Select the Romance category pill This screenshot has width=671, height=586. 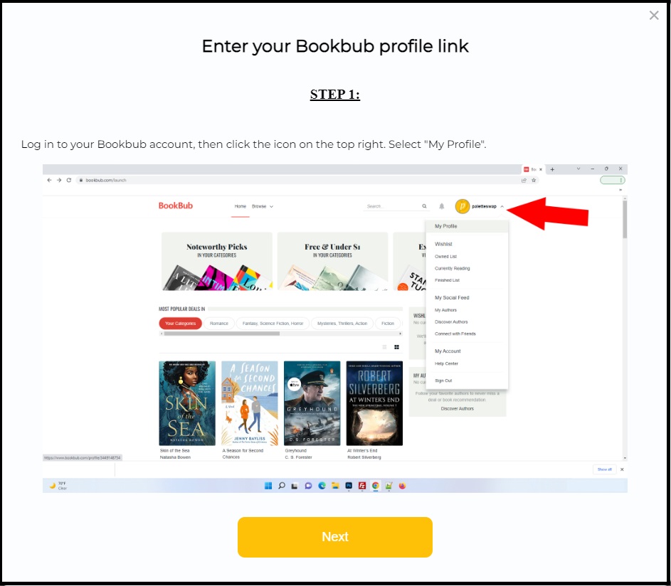click(219, 324)
